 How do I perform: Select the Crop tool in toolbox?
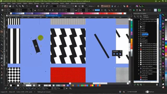(x=2, y=22)
